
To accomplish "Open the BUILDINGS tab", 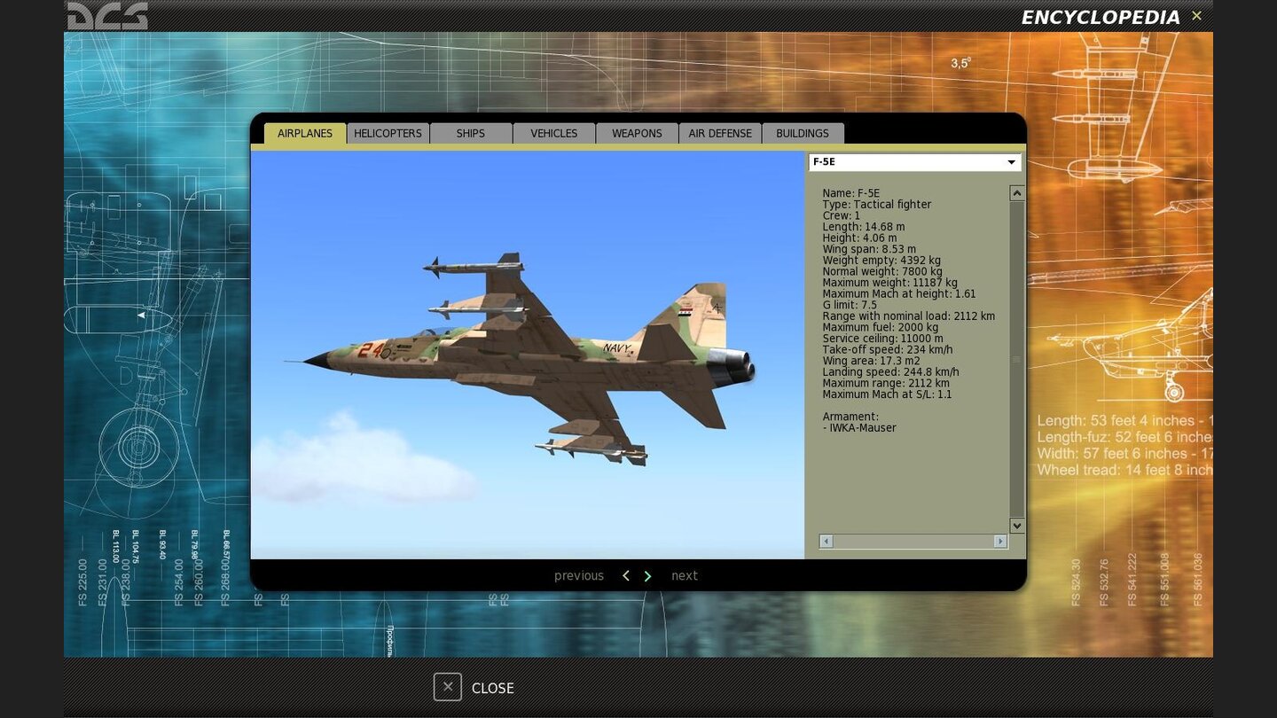I will coord(803,133).
